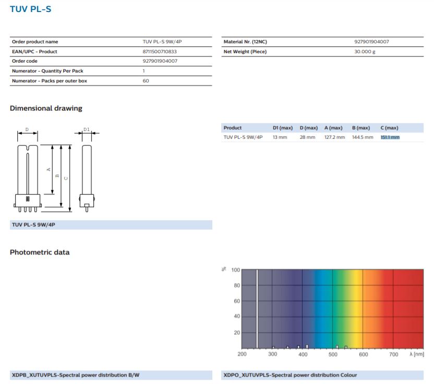Click the D value '28 mm'
Image resolution: width=434 pixels, height=387 pixels.
(308, 137)
